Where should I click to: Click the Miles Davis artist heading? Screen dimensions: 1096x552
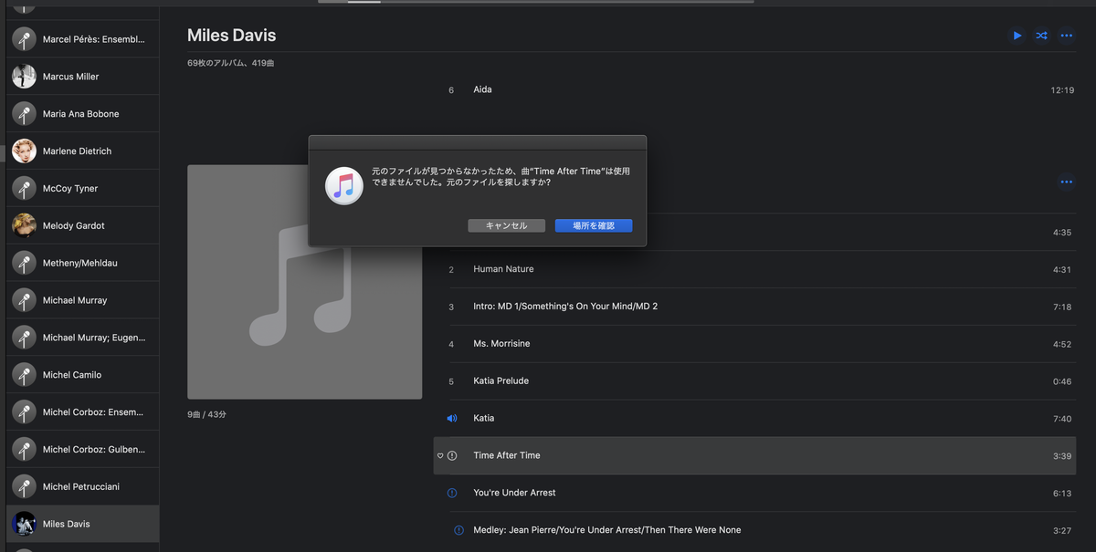click(231, 36)
